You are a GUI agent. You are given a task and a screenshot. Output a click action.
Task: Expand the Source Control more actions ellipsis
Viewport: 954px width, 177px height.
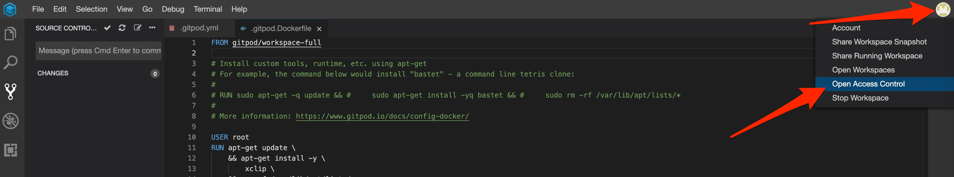[x=152, y=28]
